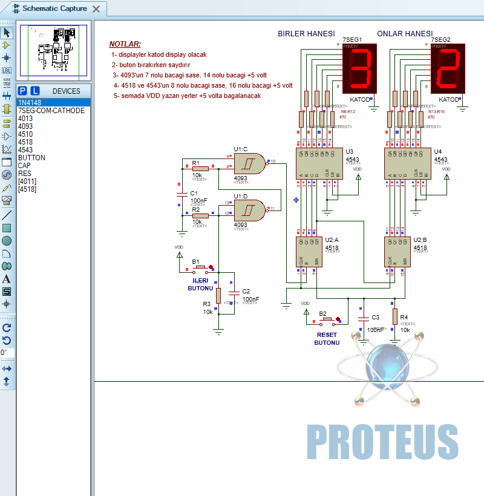The width and height of the screenshot is (484, 496).
Task: Choose the Junction Dot tool
Action: pyautogui.click(x=7, y=57)
